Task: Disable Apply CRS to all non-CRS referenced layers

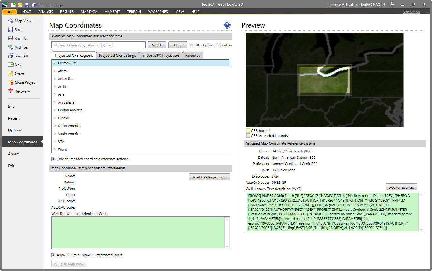Action: coord(53,255)
